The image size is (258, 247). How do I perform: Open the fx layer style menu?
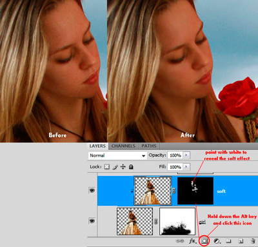click(193, 241)
